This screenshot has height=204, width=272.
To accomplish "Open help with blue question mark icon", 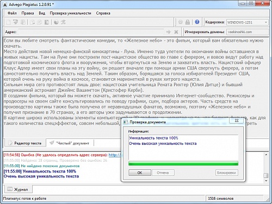I will pos(197,22).
